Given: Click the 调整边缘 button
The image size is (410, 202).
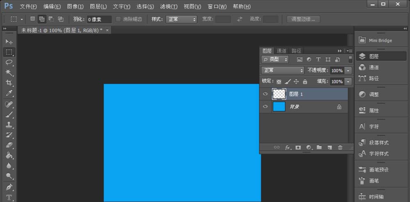Looking at the screenshot, I should [303, 19].
